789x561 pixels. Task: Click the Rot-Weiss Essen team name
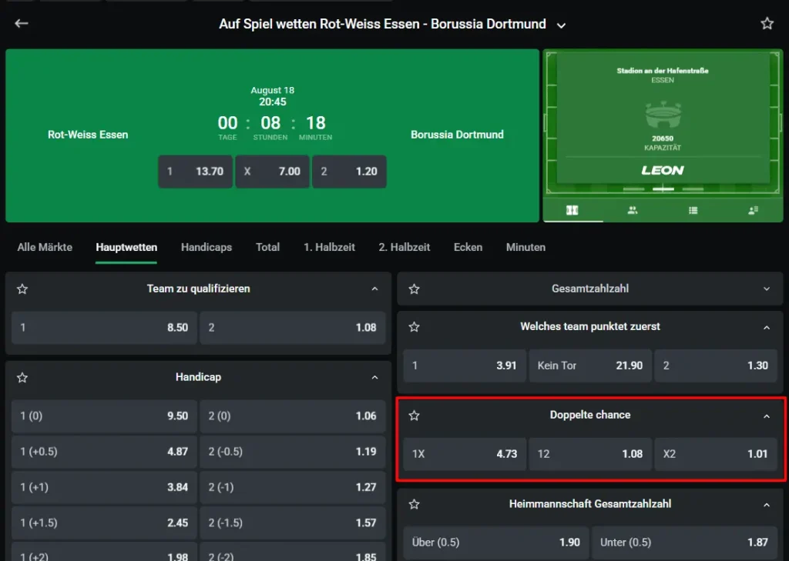(88, 135)
